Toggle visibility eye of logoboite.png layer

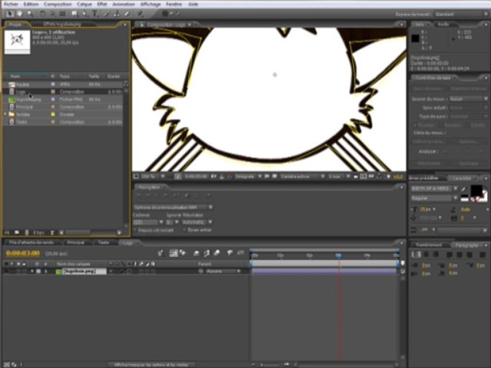click(x=6, y=271)
